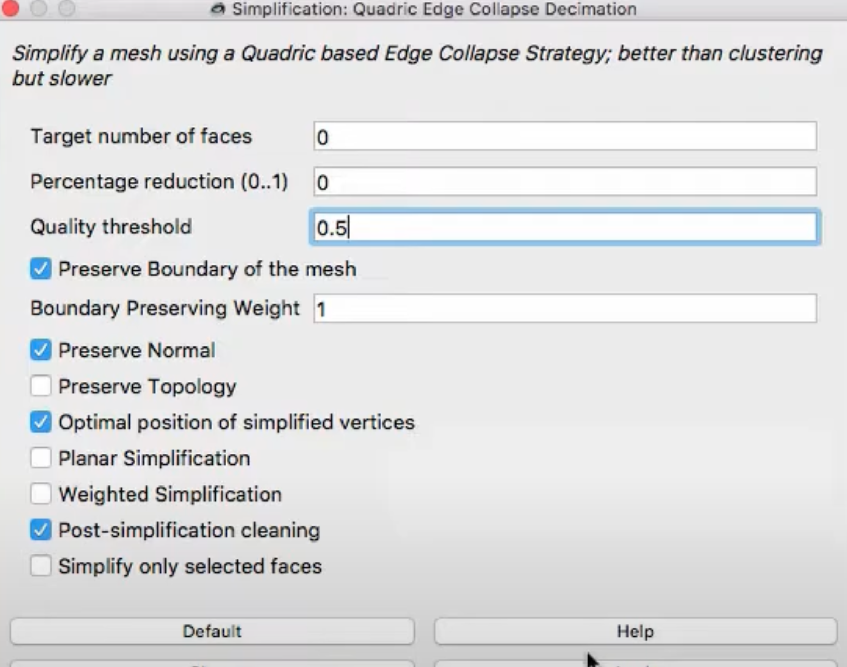Disable the Preserve Normal checkbox
The width and height of the screenshot is (847, 667).
point(40,350)
